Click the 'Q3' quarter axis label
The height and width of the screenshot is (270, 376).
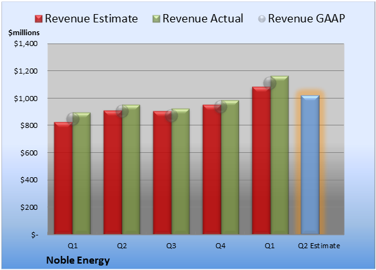click(171, 246)
